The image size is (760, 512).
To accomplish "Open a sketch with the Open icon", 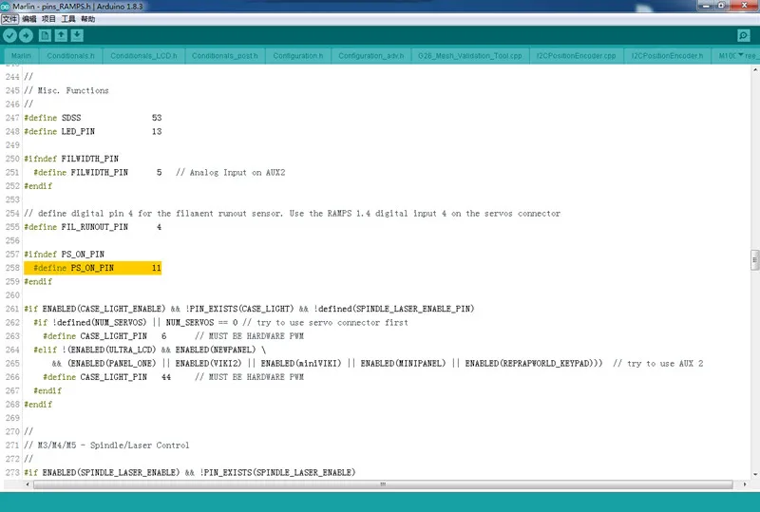I will click(x=61, y=35).
